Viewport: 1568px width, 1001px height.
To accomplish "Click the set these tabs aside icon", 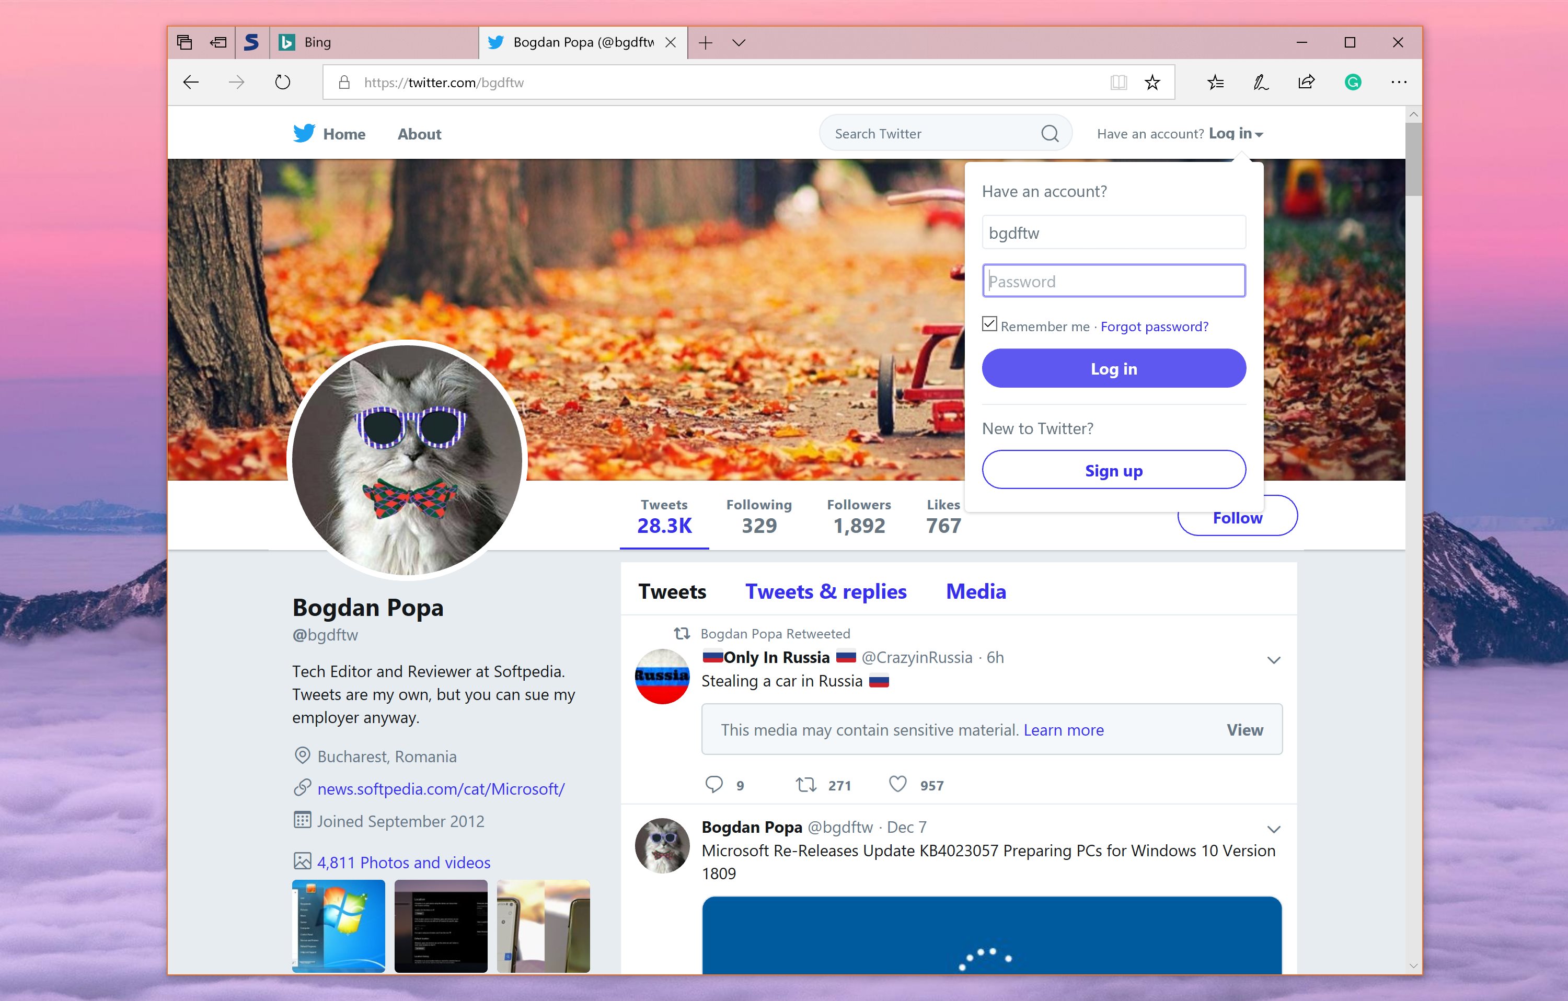I will (x=218, y=42).
